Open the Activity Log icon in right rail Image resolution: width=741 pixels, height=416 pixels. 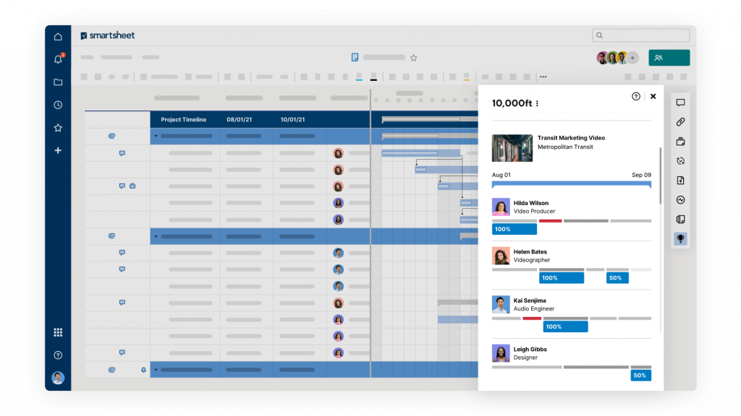pyautogui.click(x=680, y=200)
